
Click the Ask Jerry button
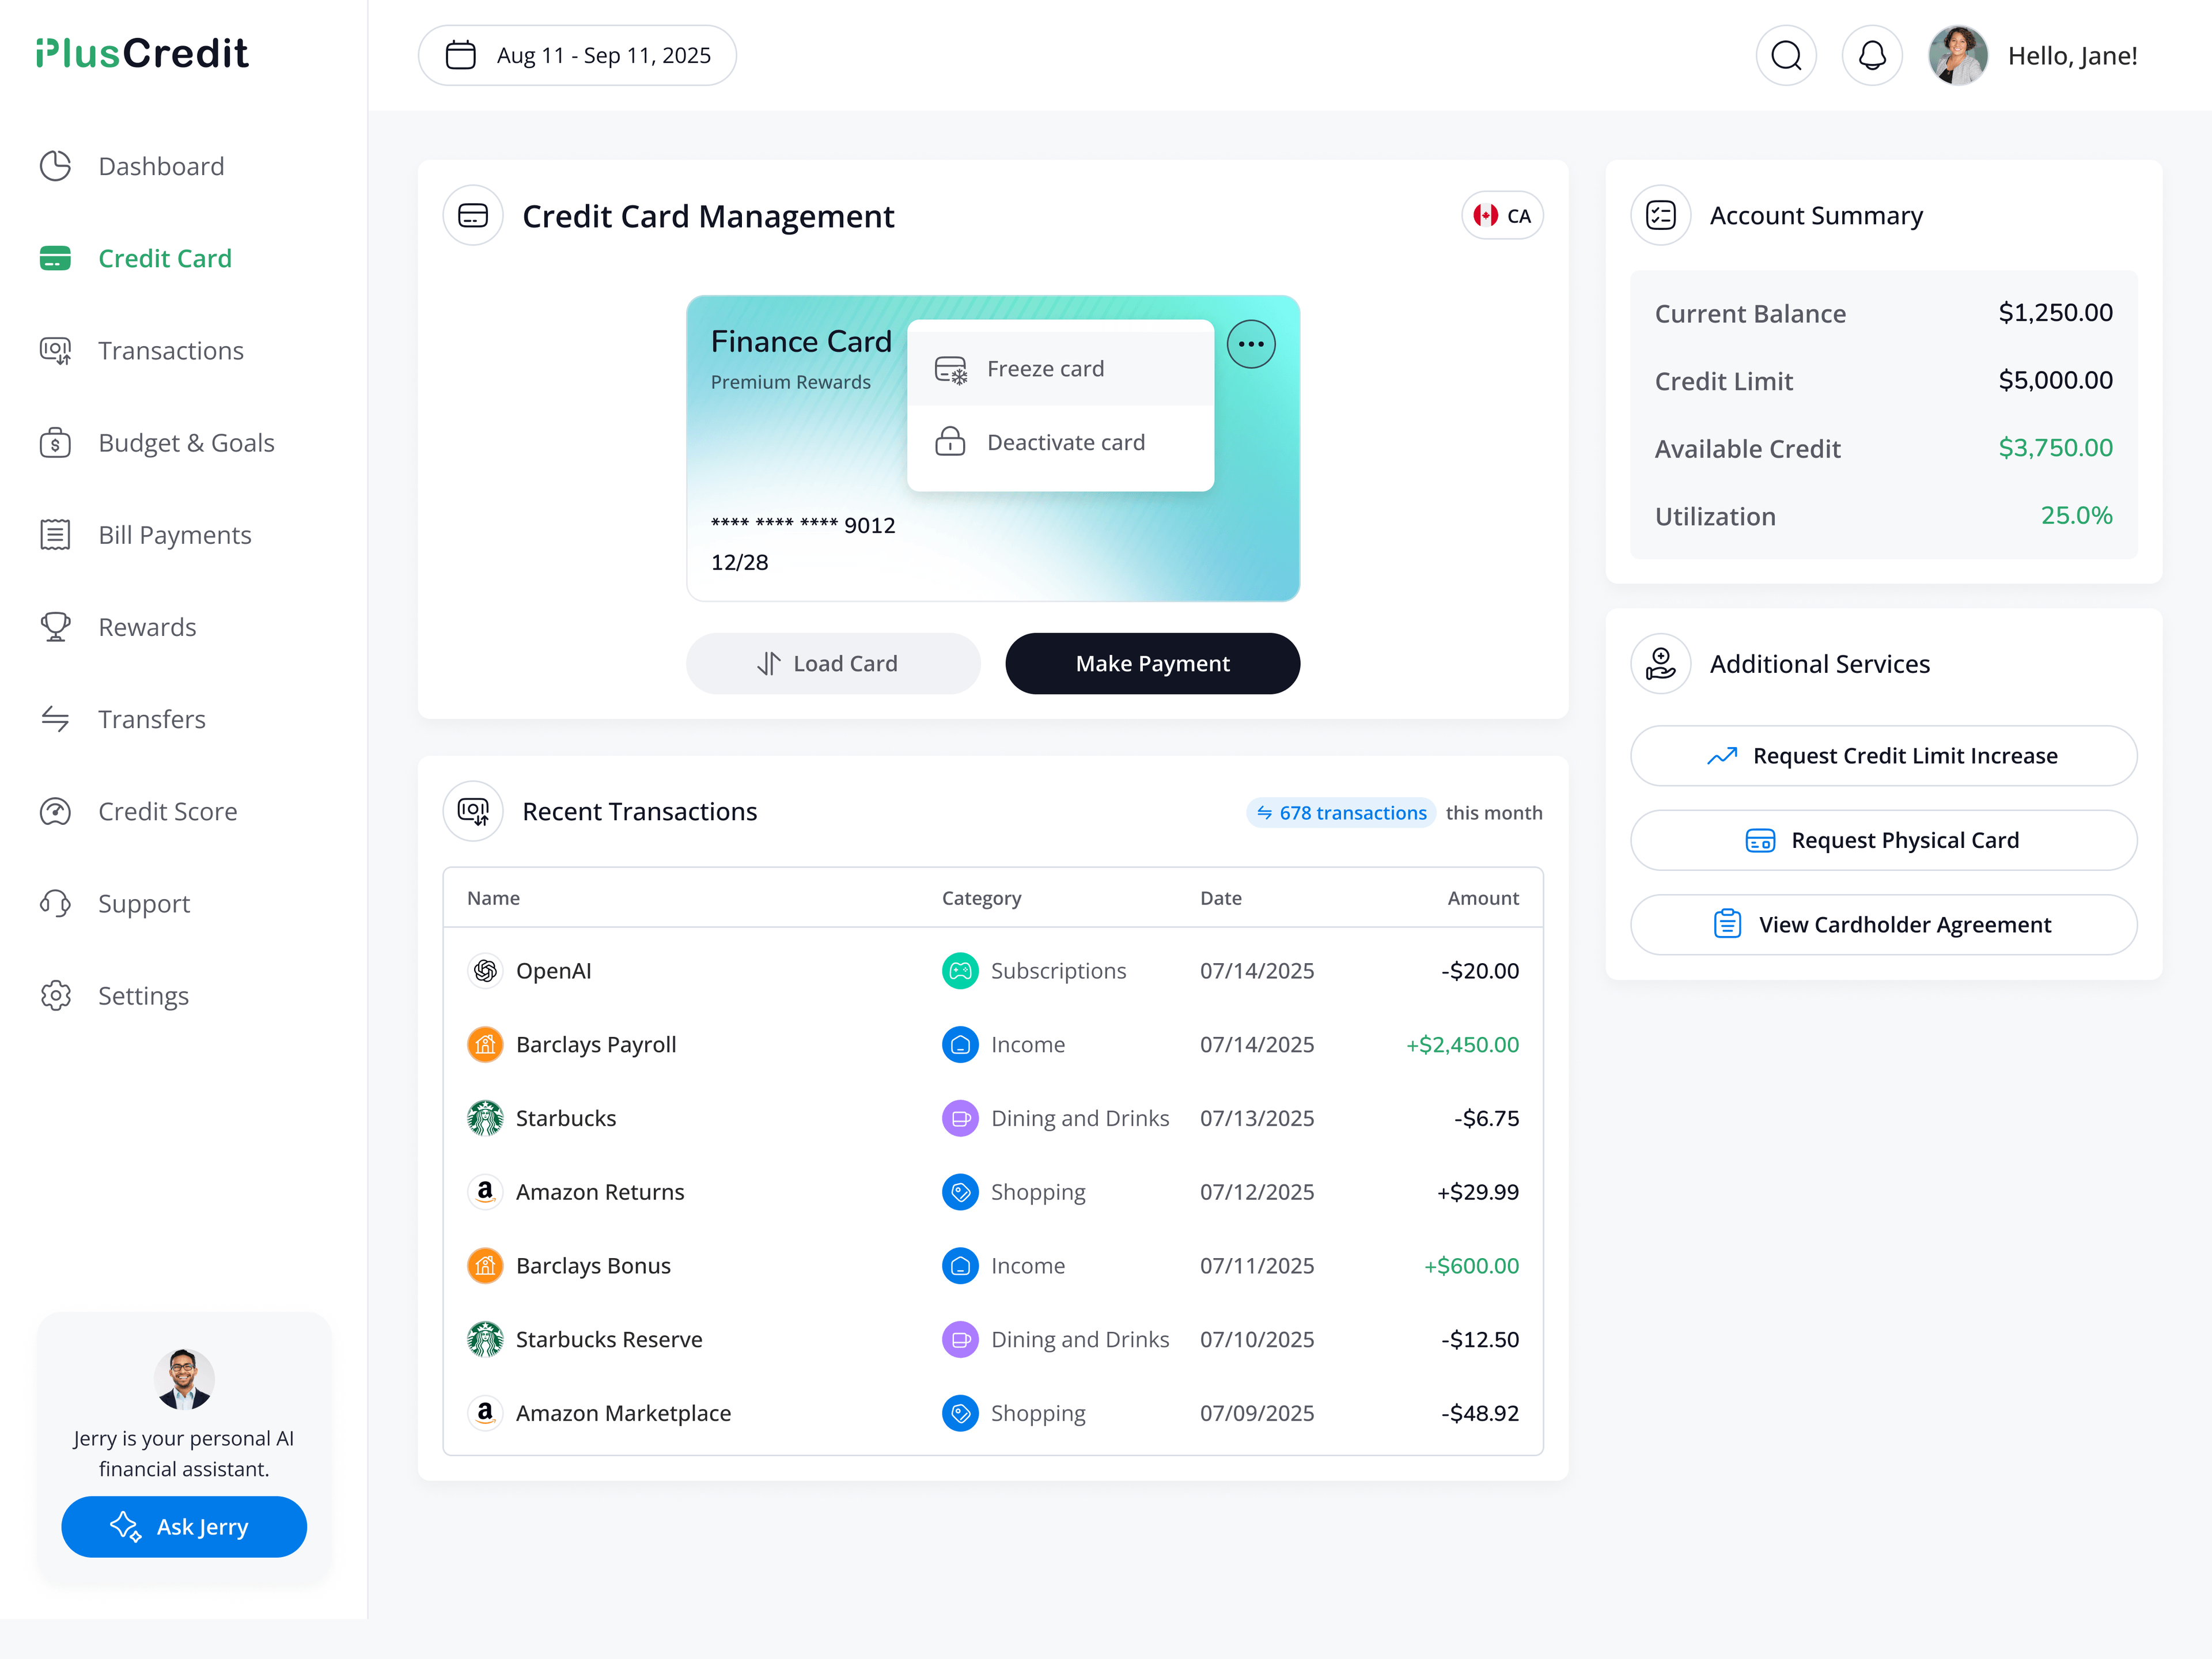point(184,1526)
